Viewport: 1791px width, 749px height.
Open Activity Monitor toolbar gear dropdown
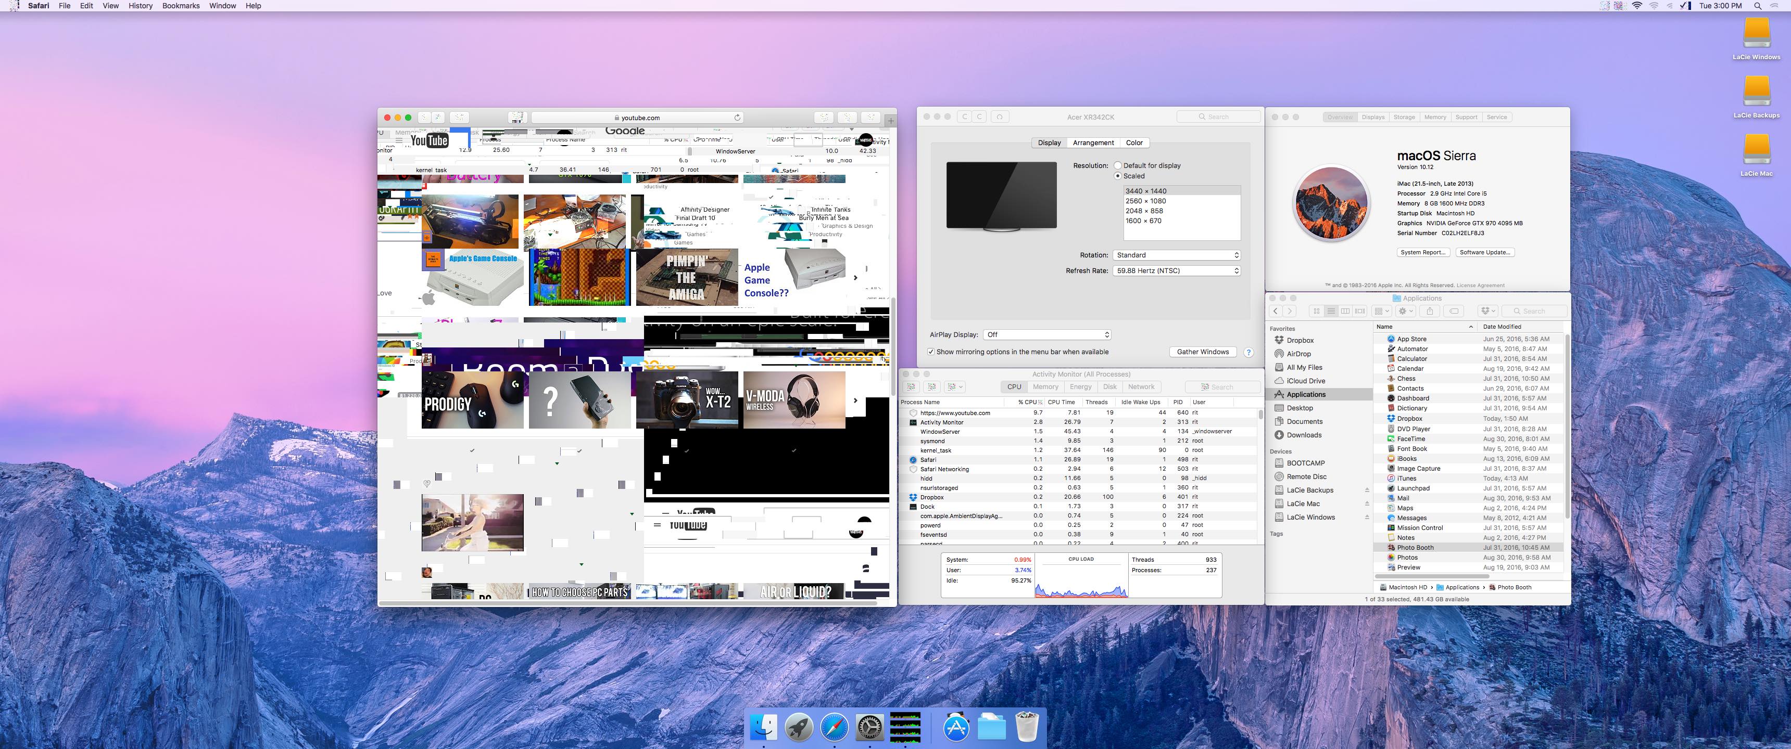pyautogui.click(x=955, y=387)
